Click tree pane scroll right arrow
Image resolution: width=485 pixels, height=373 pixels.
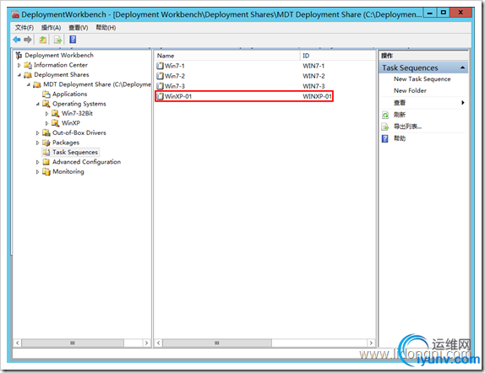[x=147, y=343]
